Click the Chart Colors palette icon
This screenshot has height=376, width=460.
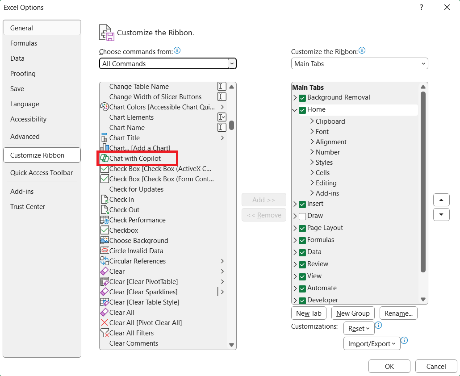105,107
